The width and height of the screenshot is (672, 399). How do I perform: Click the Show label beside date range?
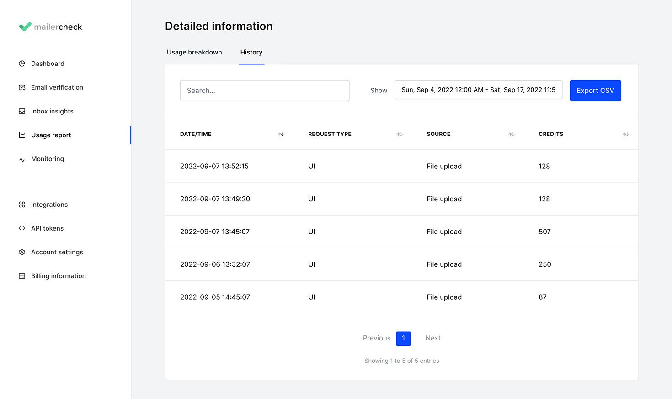coord(379,91)
